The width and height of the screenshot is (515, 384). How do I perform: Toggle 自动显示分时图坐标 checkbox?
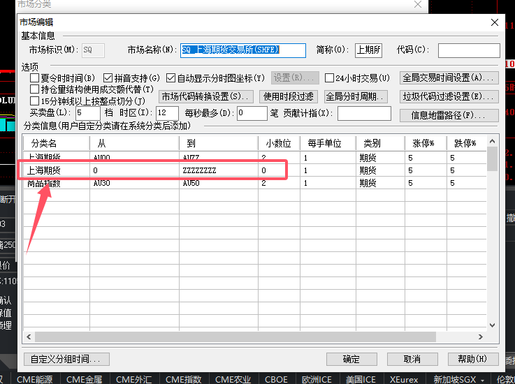(171, 78)
